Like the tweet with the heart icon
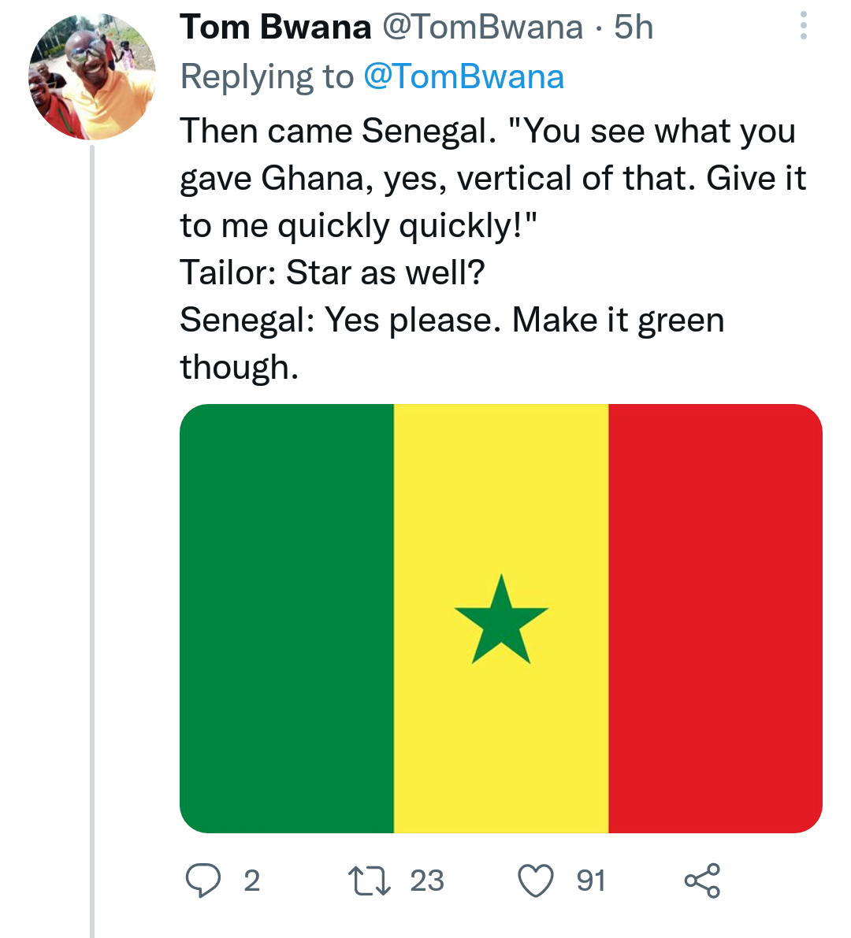The width and height of the screenshot is (851, 938). pyautogui.click(x=536, y=880)
